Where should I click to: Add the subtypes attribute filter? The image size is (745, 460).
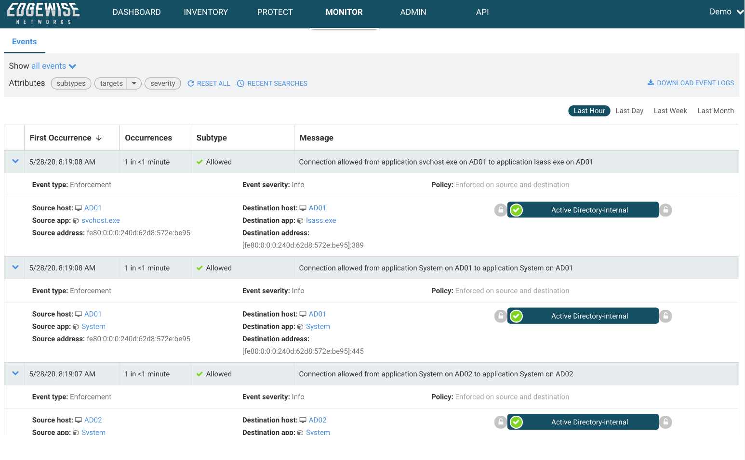[71, 83]
